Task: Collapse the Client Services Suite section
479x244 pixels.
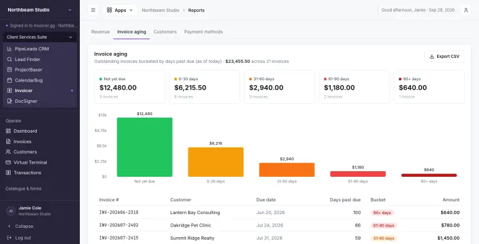Action: (x=40, y=37)
